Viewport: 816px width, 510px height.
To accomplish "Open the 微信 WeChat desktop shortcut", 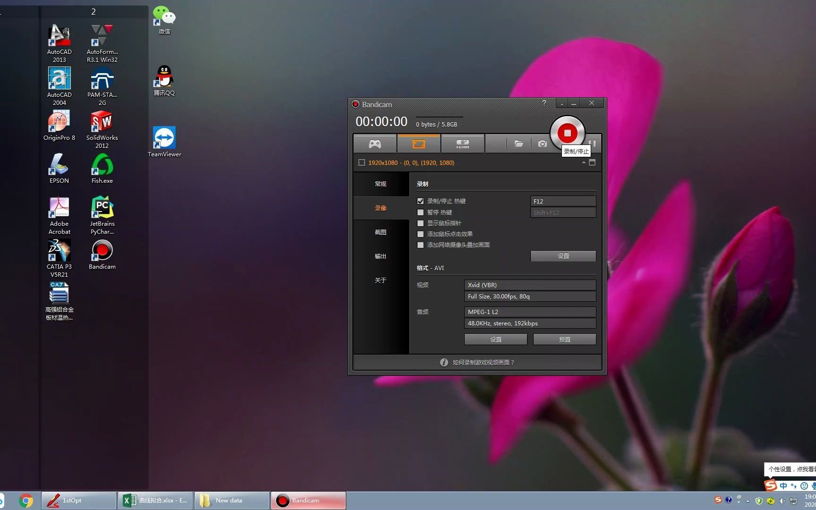I will pos(164,20).
